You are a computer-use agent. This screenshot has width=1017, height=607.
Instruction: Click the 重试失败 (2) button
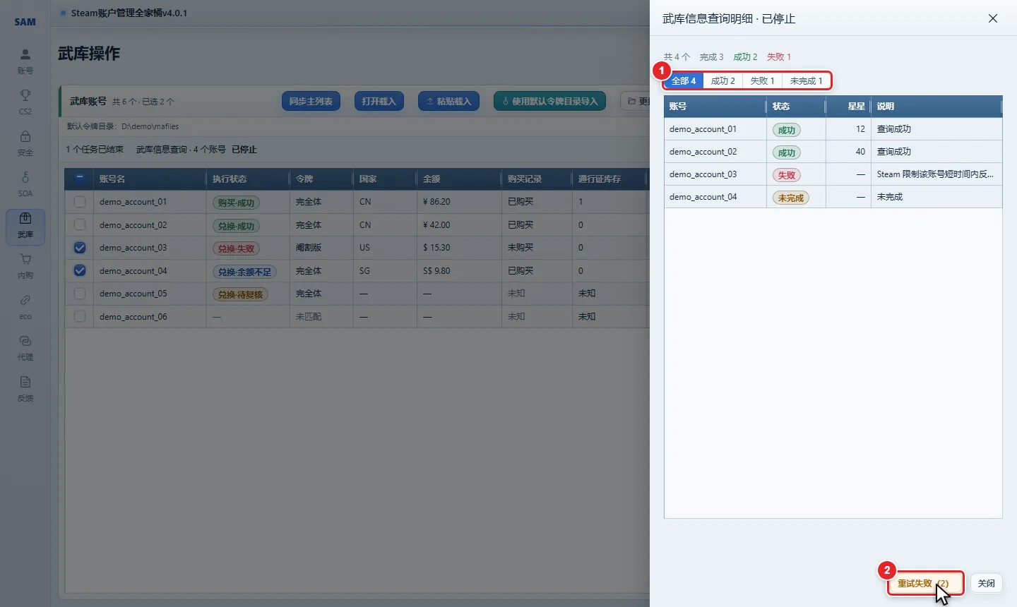coord(925,584)
